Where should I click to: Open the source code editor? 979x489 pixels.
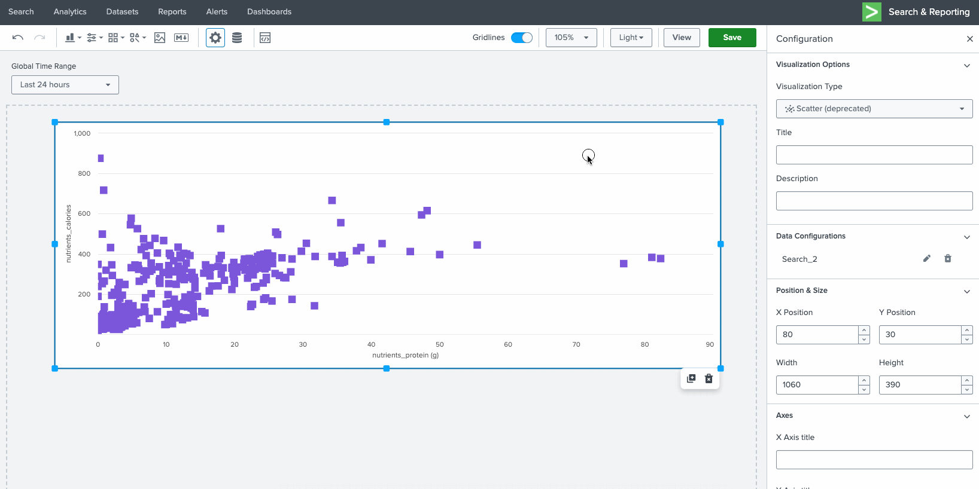(265, 38)
